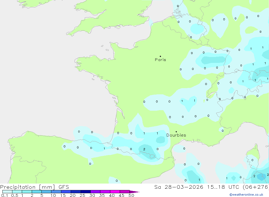The image size is (269, 197).
Task: Pick the 20–25 mm legend color swatch
Action: coord(76,192)
